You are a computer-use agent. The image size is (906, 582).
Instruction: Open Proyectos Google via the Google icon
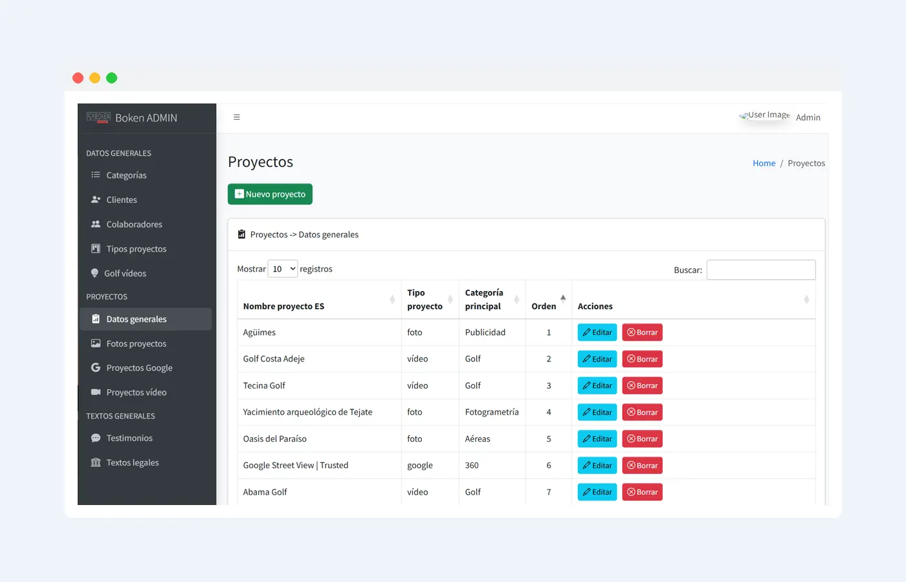(x=96, y=368)
